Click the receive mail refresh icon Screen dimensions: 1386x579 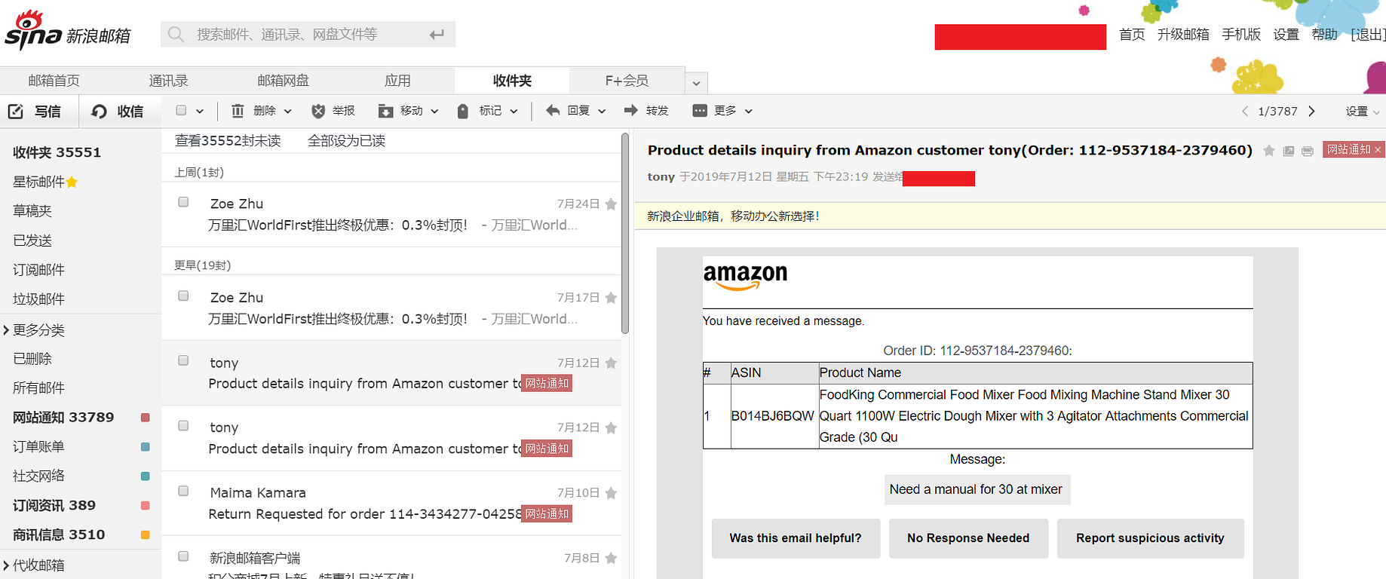pyautogui.click(x=99, y=112)
